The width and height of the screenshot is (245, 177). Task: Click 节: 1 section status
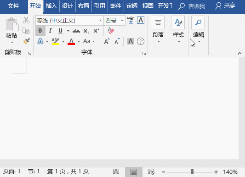point(34,171)
